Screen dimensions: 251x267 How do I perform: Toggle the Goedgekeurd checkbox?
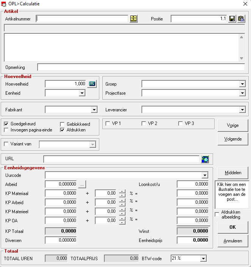coord(6,124)
